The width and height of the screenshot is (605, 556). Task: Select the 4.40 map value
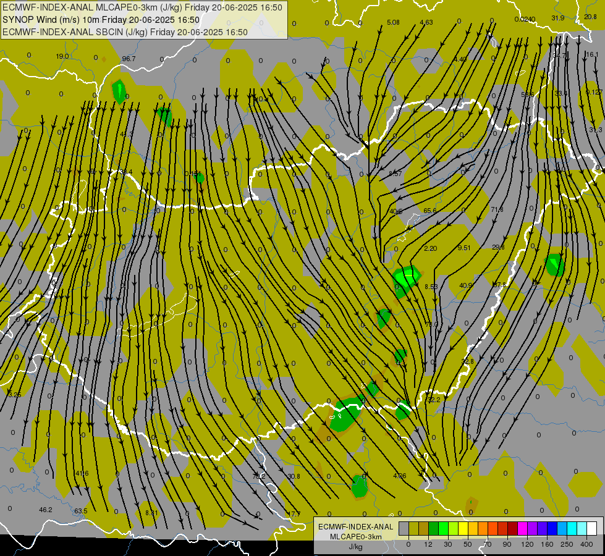coord(460,59)
